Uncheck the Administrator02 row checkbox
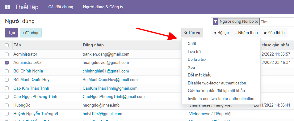 click(7, 63)
